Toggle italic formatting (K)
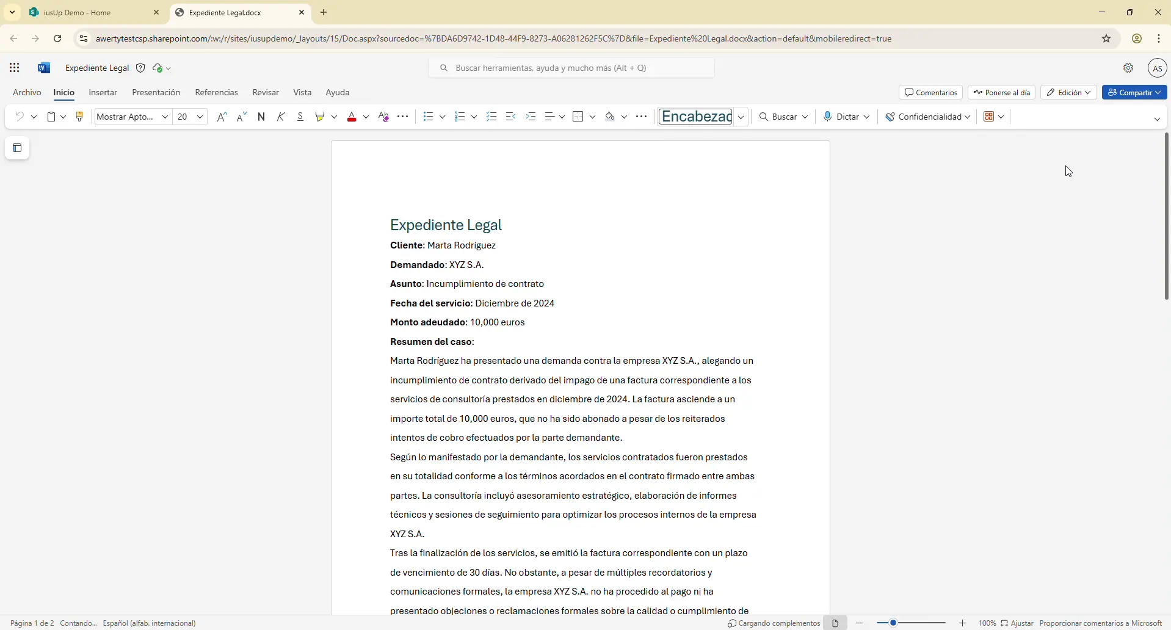Screen dimensions: 1171x630 point(281,117)
